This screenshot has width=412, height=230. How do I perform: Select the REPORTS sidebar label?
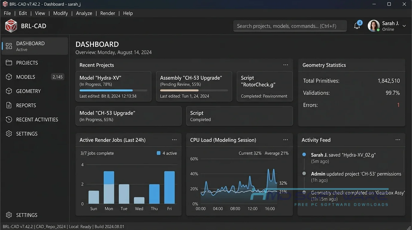click(26, 105)
